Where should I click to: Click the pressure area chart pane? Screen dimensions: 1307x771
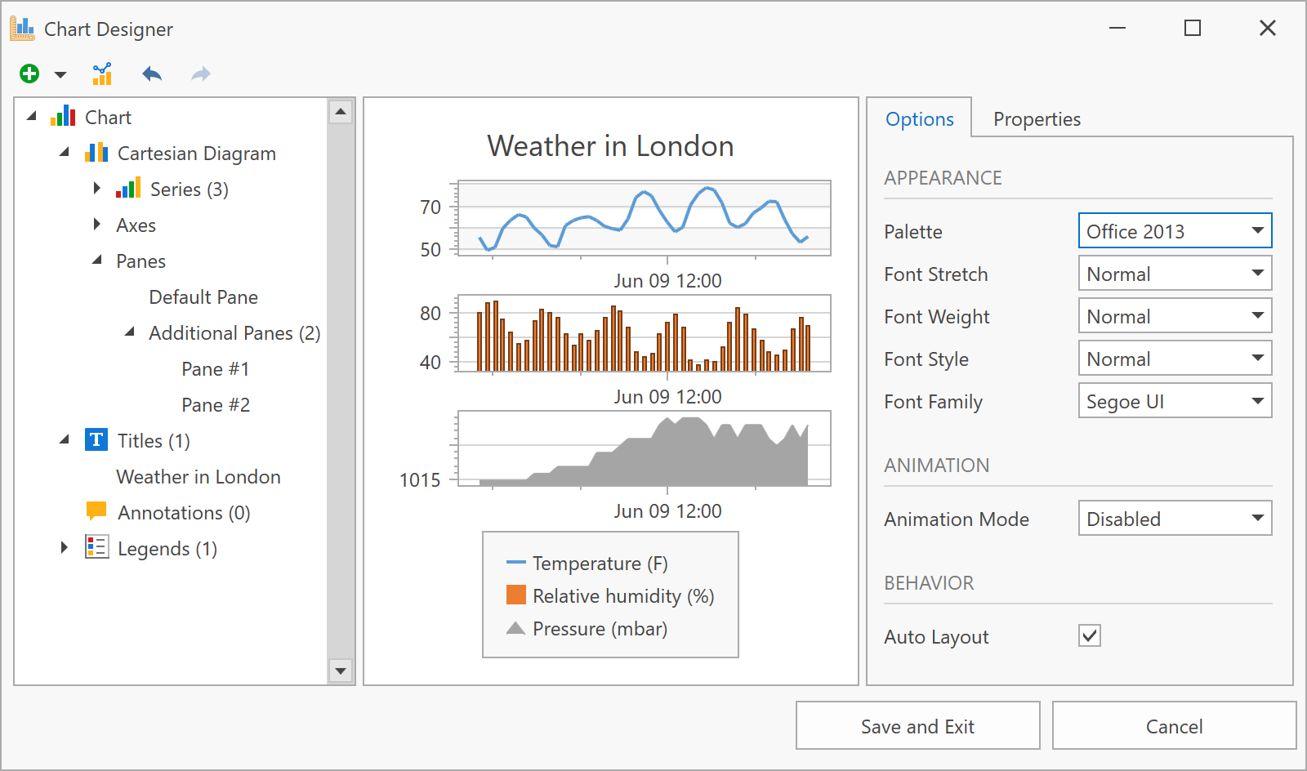pos(645,448)
